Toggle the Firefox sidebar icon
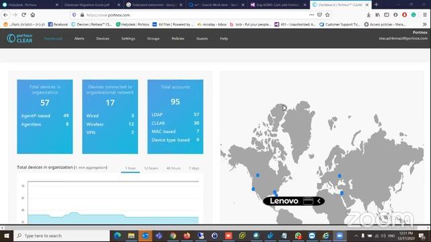The width and height of the screenshot is (431, 242). click(387, 15)
